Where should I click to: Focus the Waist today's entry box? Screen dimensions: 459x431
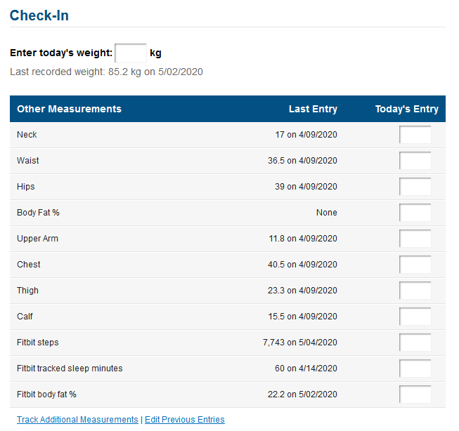pos(415,161)
